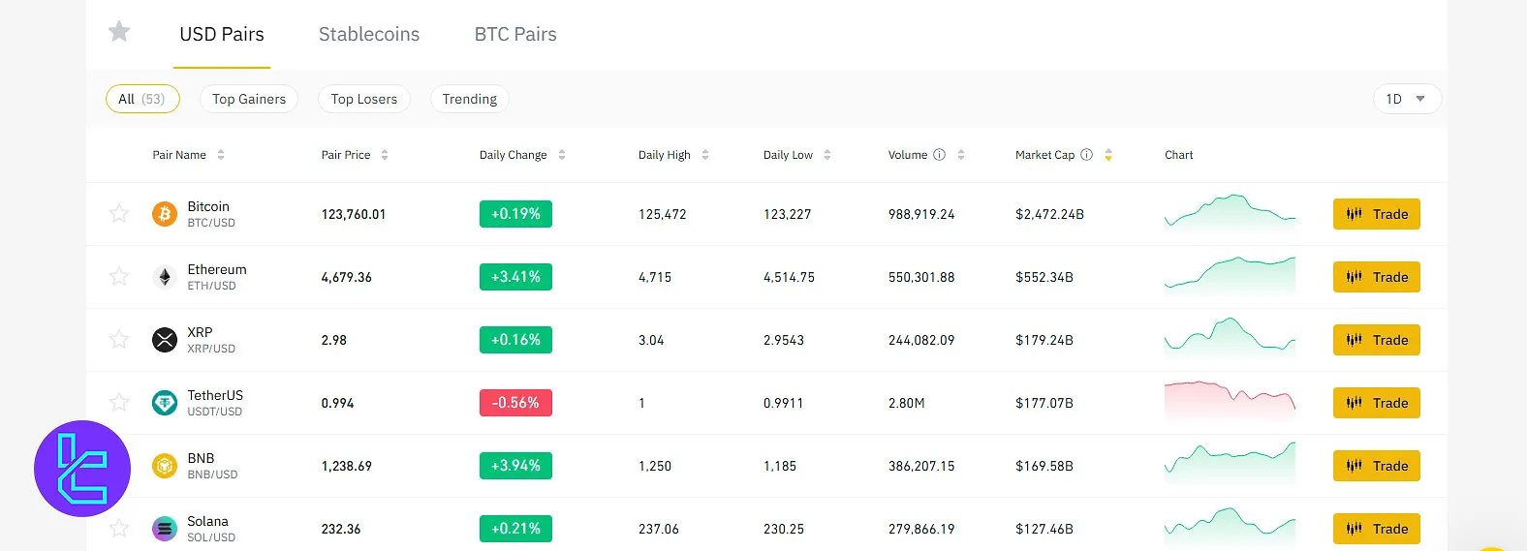
Task: View the Bitcoin sparkline chart
Action: coord(1230,214)
